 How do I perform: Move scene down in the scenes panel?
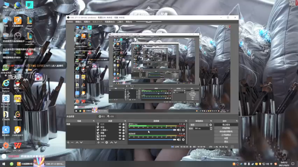point(81,143)
